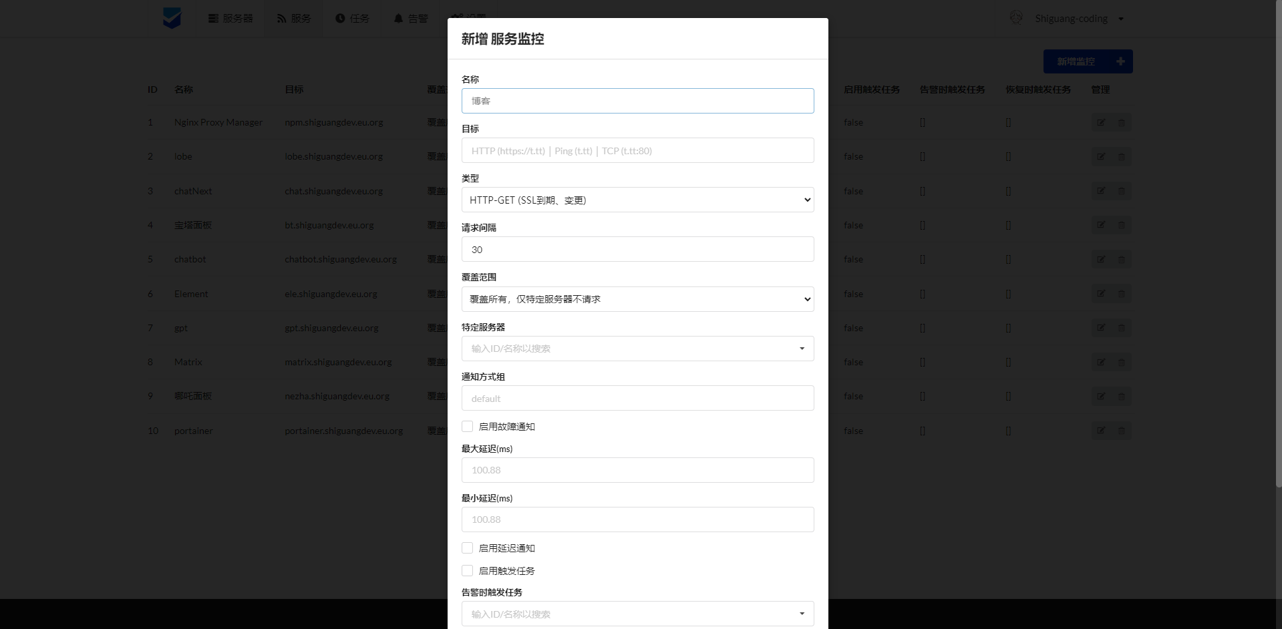The height and width of the screenshot is (629, 1282).
Task: Focus the 最大延迟(ms) input
Action: 638,470
